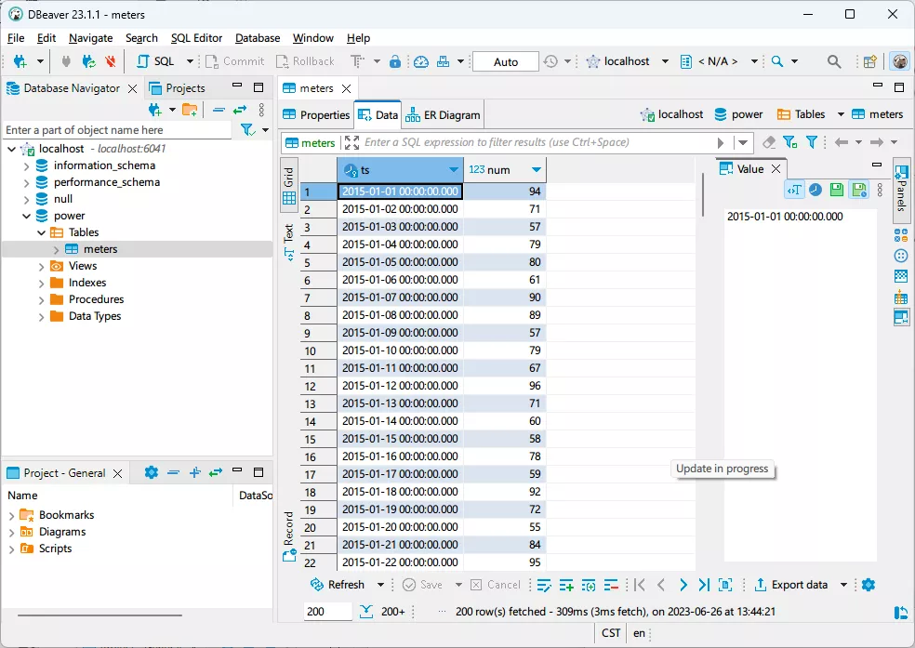Expand the information_schema database node
Screen dimensions: 915x648
(26, 165)
